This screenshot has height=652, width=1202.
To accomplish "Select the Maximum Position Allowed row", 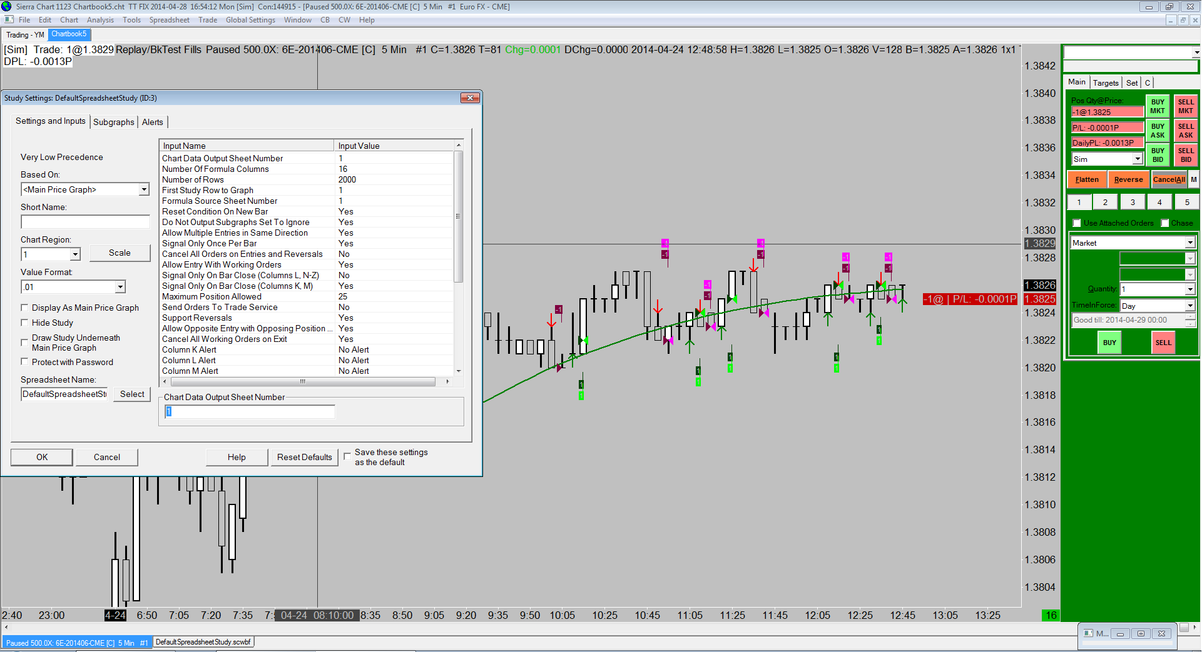I will (307, 296).
